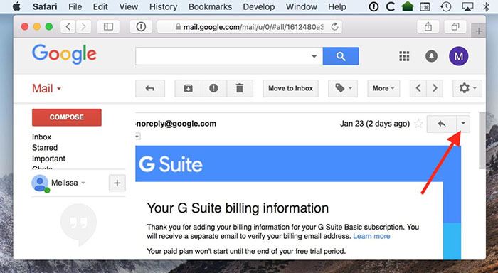Open the Edit menu
The image size is (498, 273).
100,6
